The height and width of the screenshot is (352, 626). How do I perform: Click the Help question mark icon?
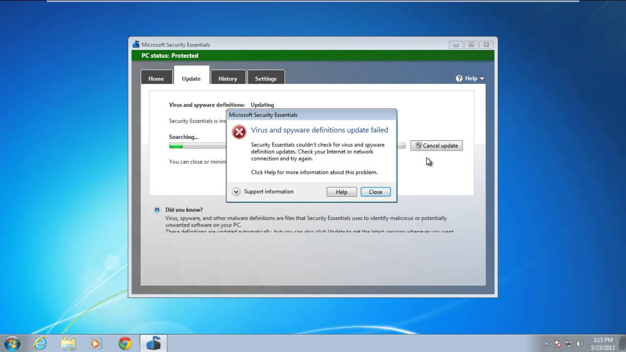coord(459,78)
